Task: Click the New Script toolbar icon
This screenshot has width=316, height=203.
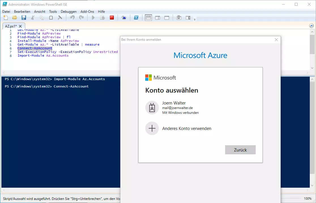Action: tap(5, 18)
